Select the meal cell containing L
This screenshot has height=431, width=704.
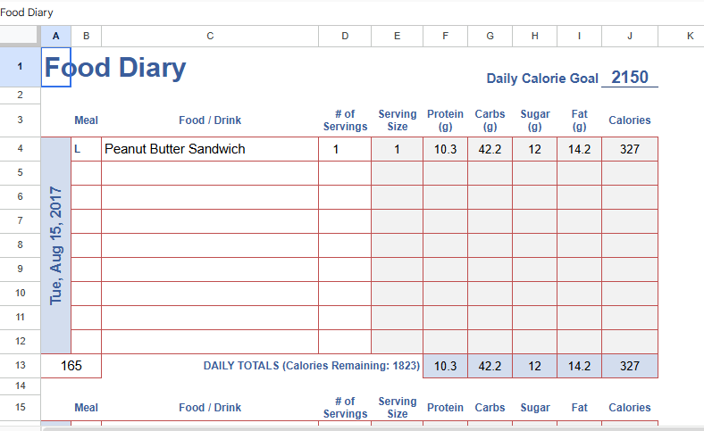click(86, 149)
